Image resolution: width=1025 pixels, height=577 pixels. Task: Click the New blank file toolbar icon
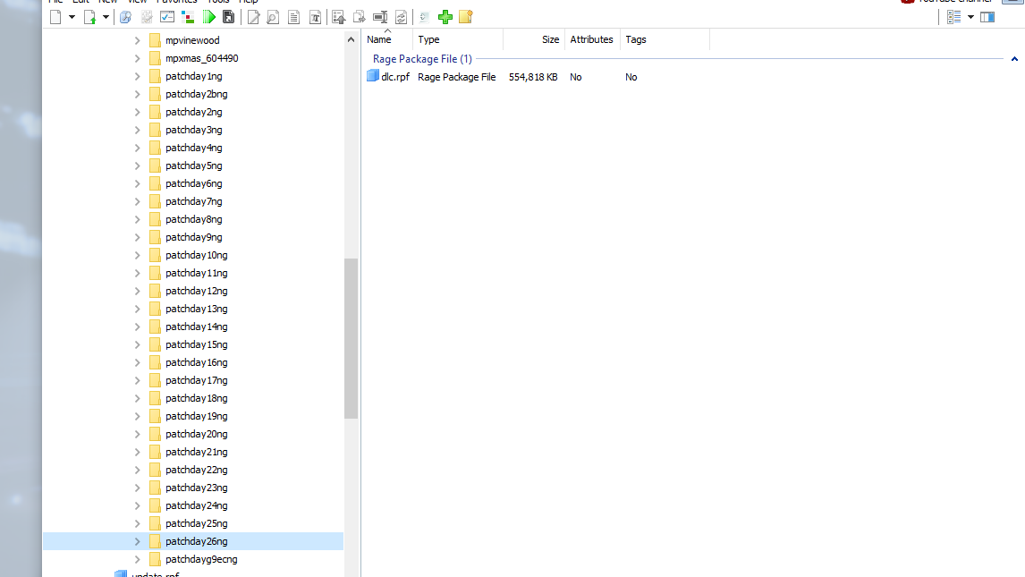click(x=55, y=17)
